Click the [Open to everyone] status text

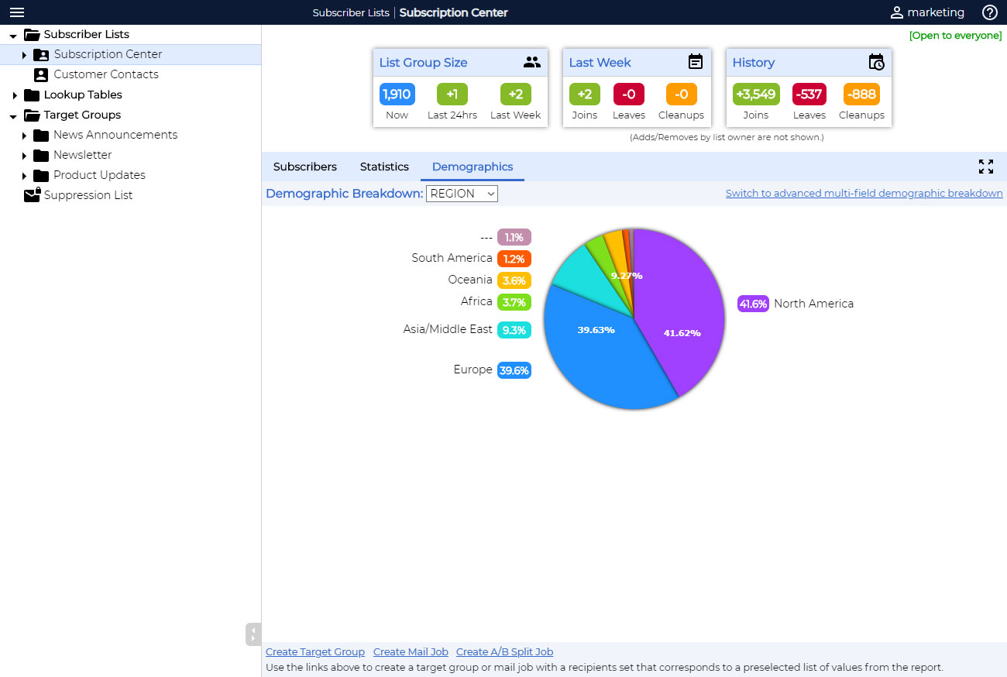pos(955,36)
